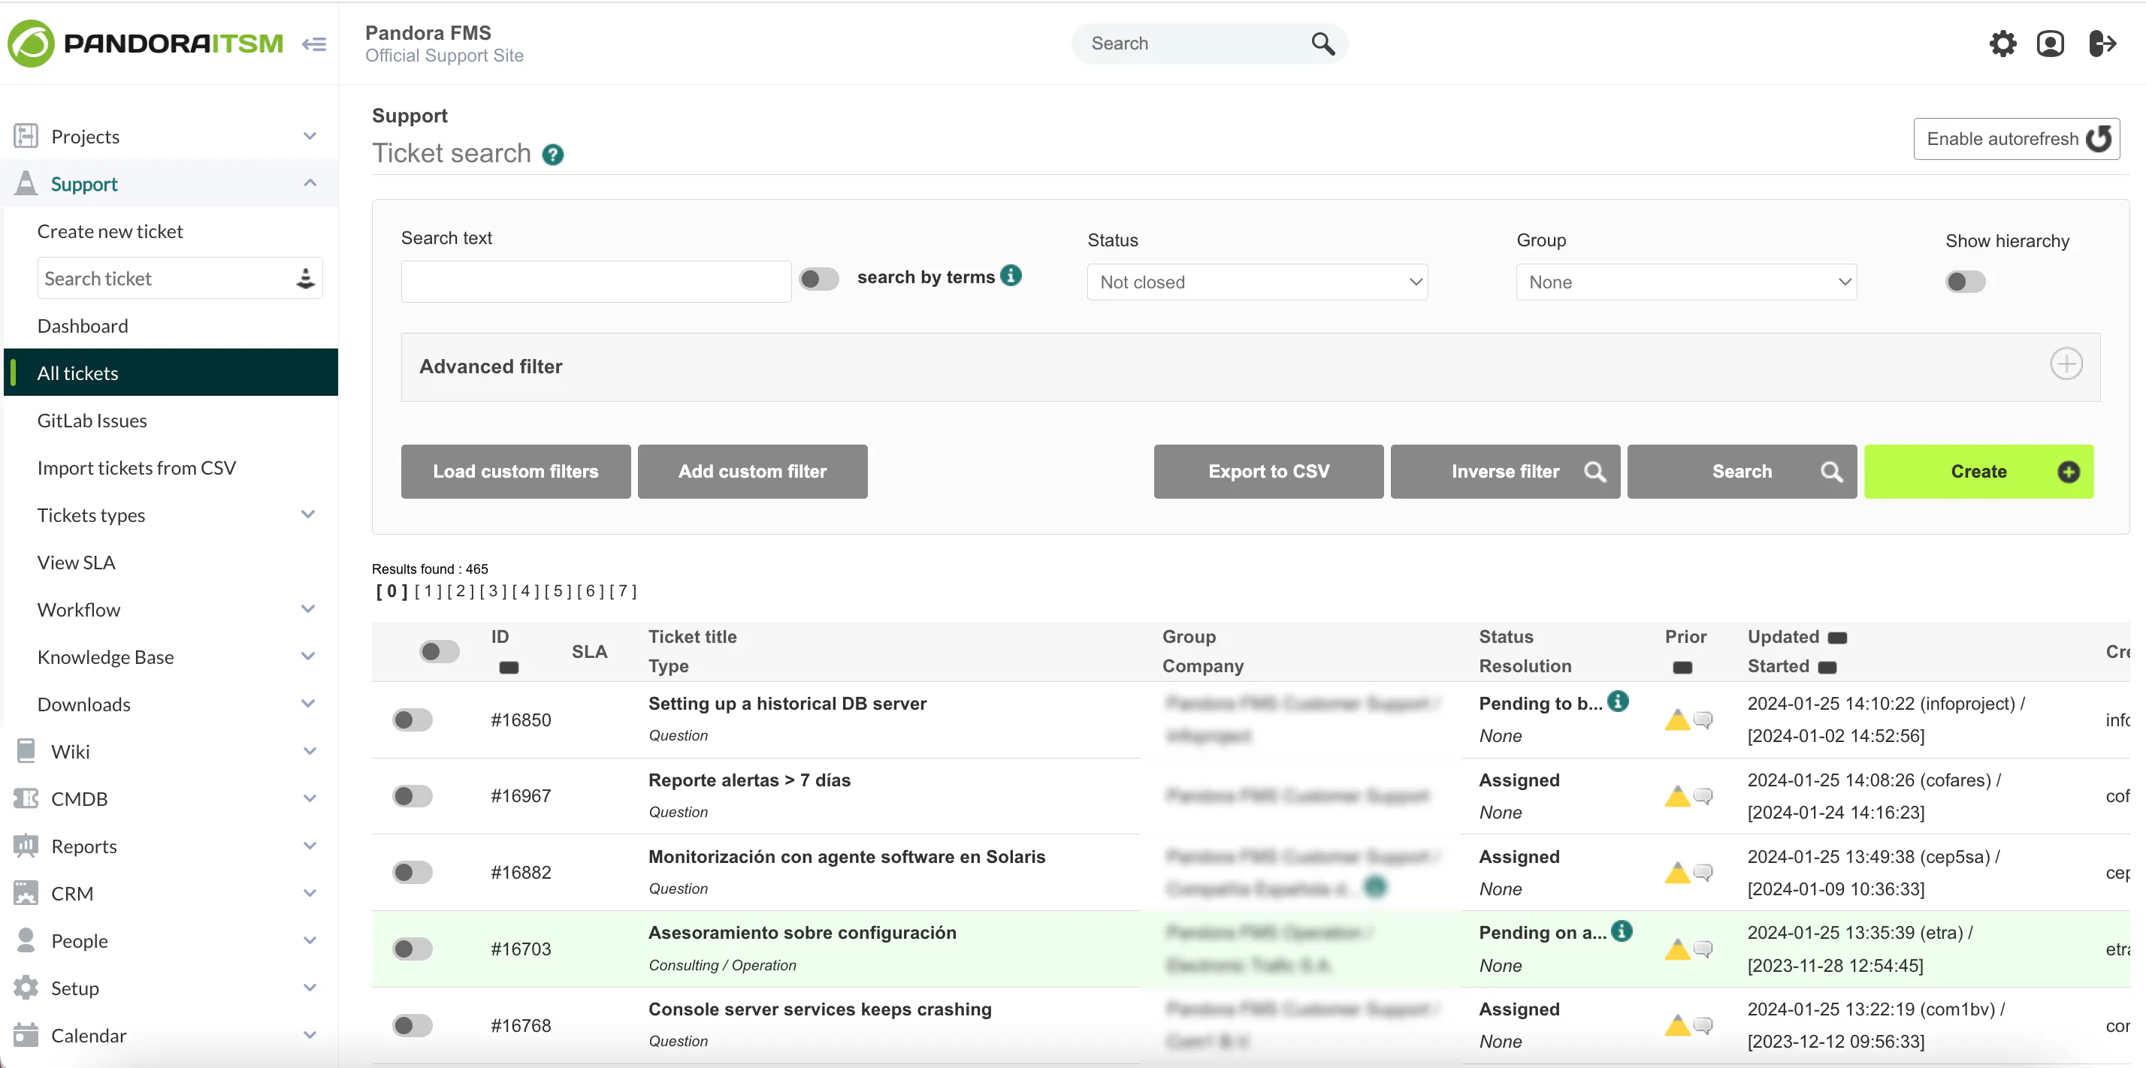Open the Group dropdown showing None
Screen dimensions: 2146x1068
point(1685,282)
